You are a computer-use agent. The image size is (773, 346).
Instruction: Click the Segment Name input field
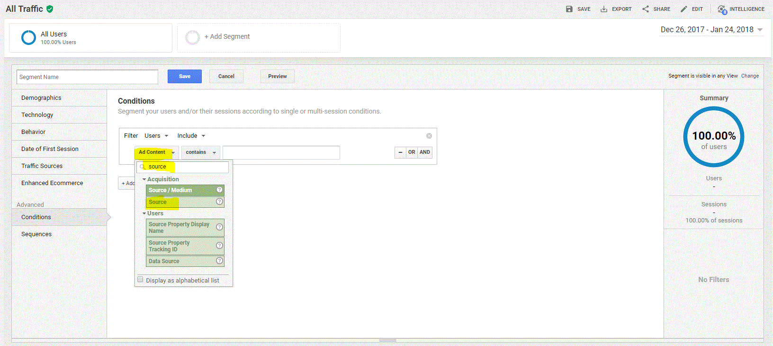tap(87, 77)
